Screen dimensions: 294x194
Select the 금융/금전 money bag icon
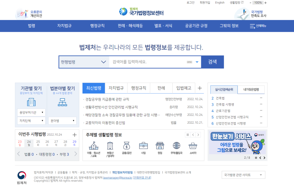click(x=127, y=146)
